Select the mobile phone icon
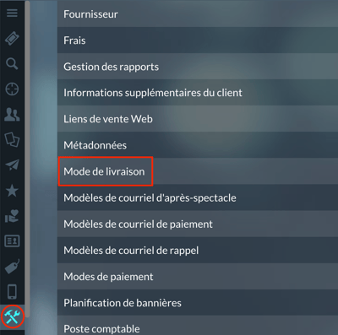 [12, 292]
